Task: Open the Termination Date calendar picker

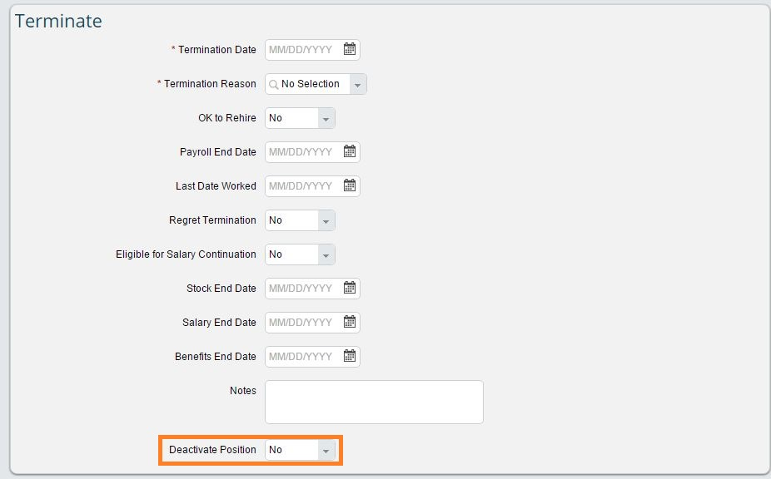Action: point(349,49)
